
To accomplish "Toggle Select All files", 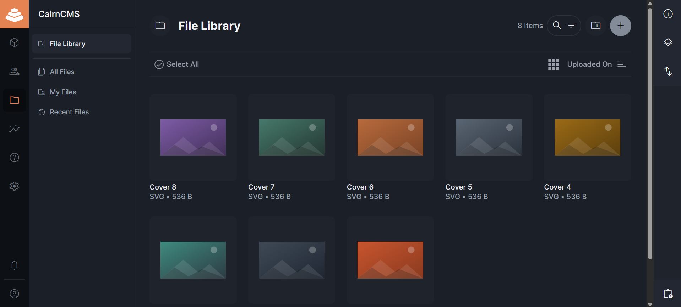I will click(x=176, y=64).
